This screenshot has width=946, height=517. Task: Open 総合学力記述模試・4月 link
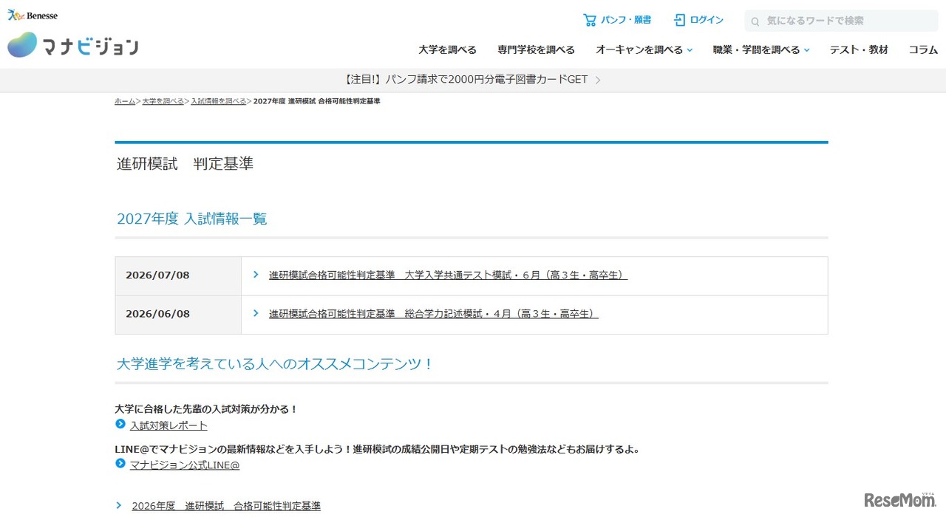coord(434,313)
